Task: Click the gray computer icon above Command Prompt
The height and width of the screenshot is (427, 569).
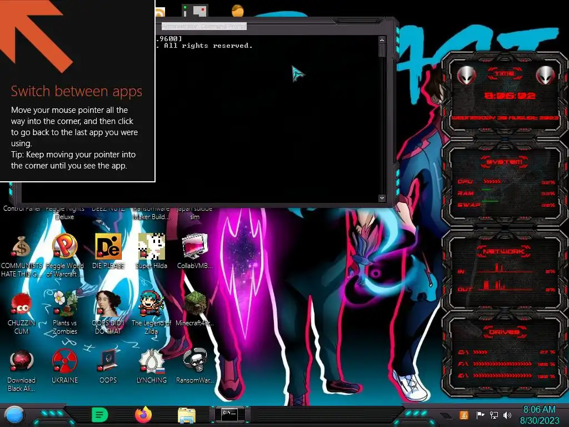Action: (x=195, y=11)
